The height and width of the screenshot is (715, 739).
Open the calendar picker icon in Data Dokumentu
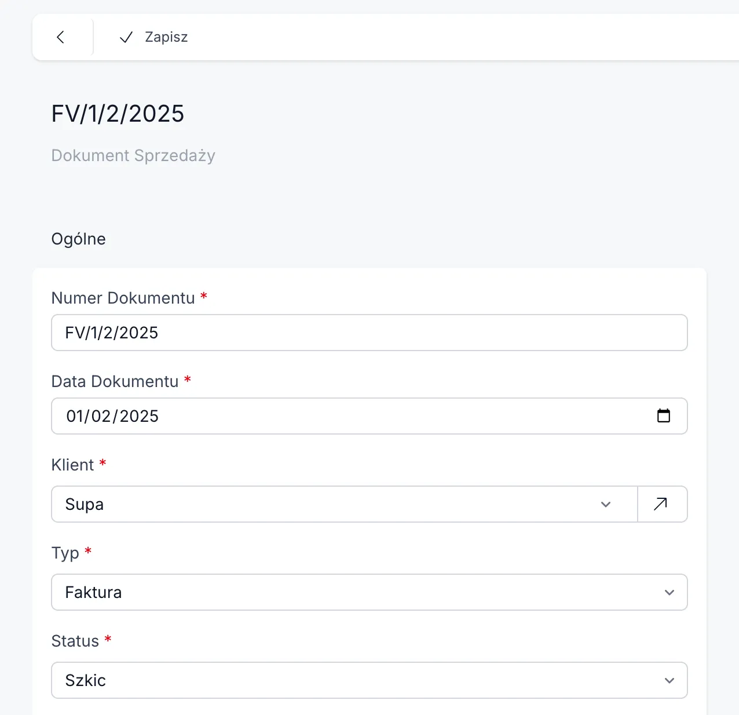[x=664, y=415]
